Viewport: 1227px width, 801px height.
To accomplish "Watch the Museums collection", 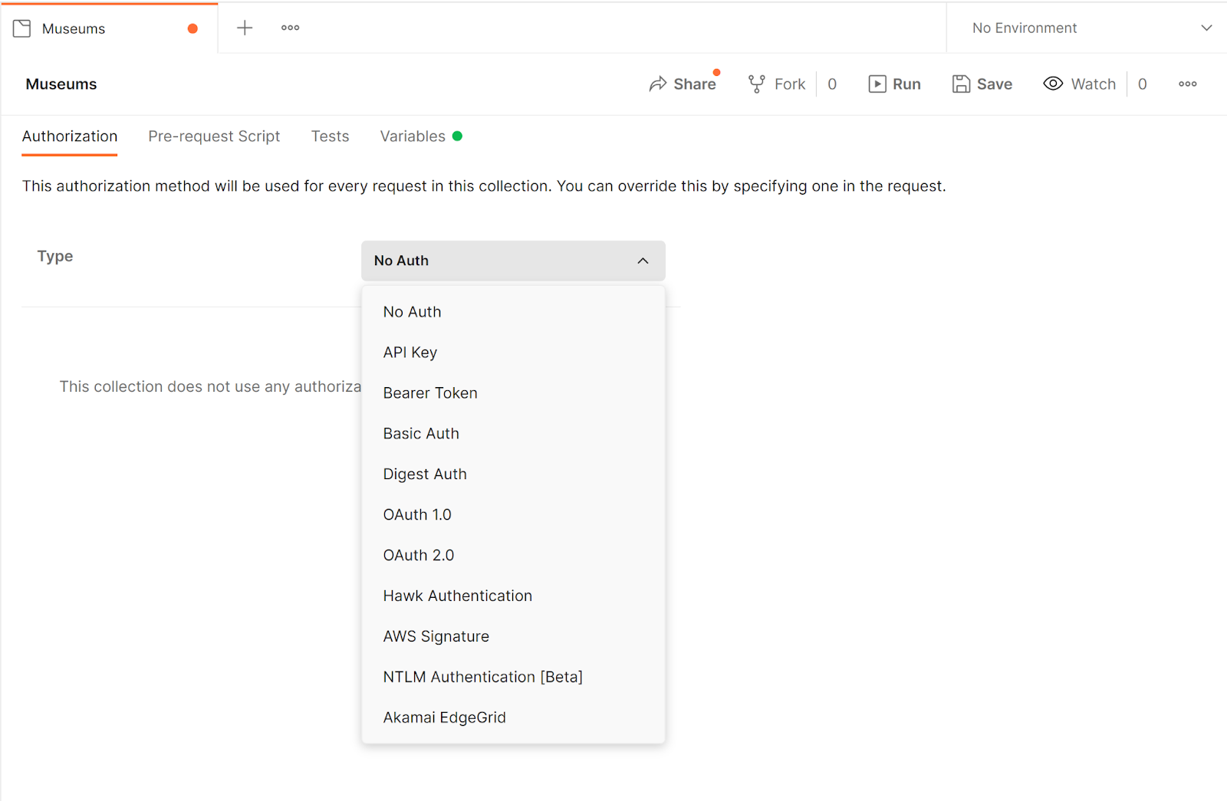I will coord(1079,84).
